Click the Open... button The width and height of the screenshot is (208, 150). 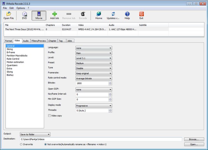click(x=194, y=144)
